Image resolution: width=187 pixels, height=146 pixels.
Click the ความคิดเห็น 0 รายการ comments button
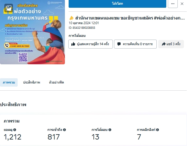point(135,44)
